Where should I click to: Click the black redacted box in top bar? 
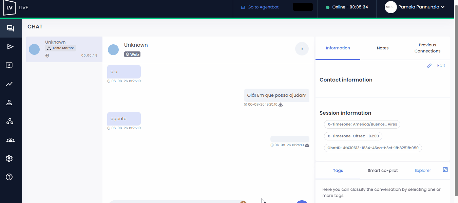303,7
